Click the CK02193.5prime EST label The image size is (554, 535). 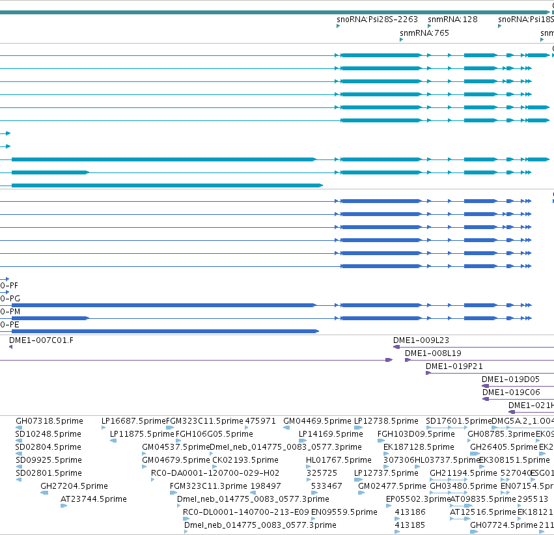click(x=245, y=461)
